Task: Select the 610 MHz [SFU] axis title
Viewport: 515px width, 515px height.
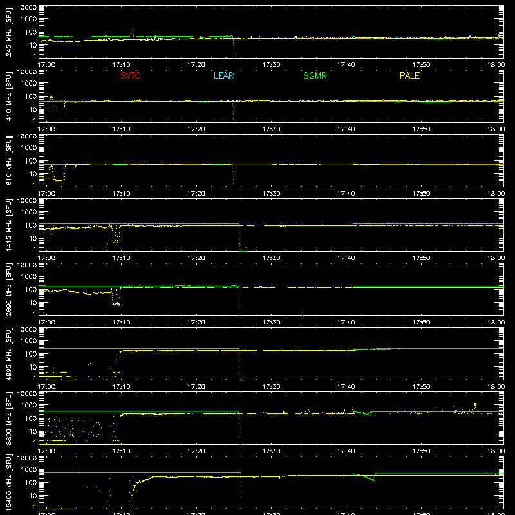Action: coord(8,161)
